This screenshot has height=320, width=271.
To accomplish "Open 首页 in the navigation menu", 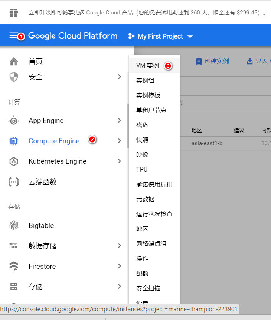I will [x=36, y=61].
